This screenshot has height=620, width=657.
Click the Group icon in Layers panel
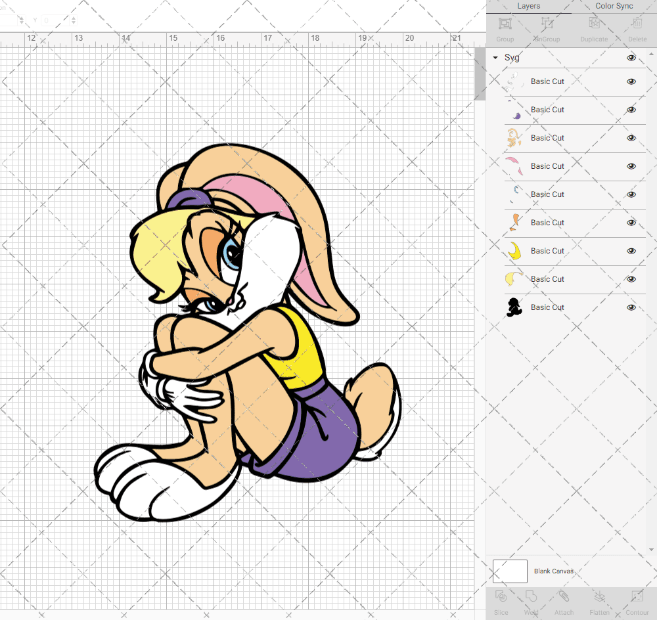pos(505,24)
